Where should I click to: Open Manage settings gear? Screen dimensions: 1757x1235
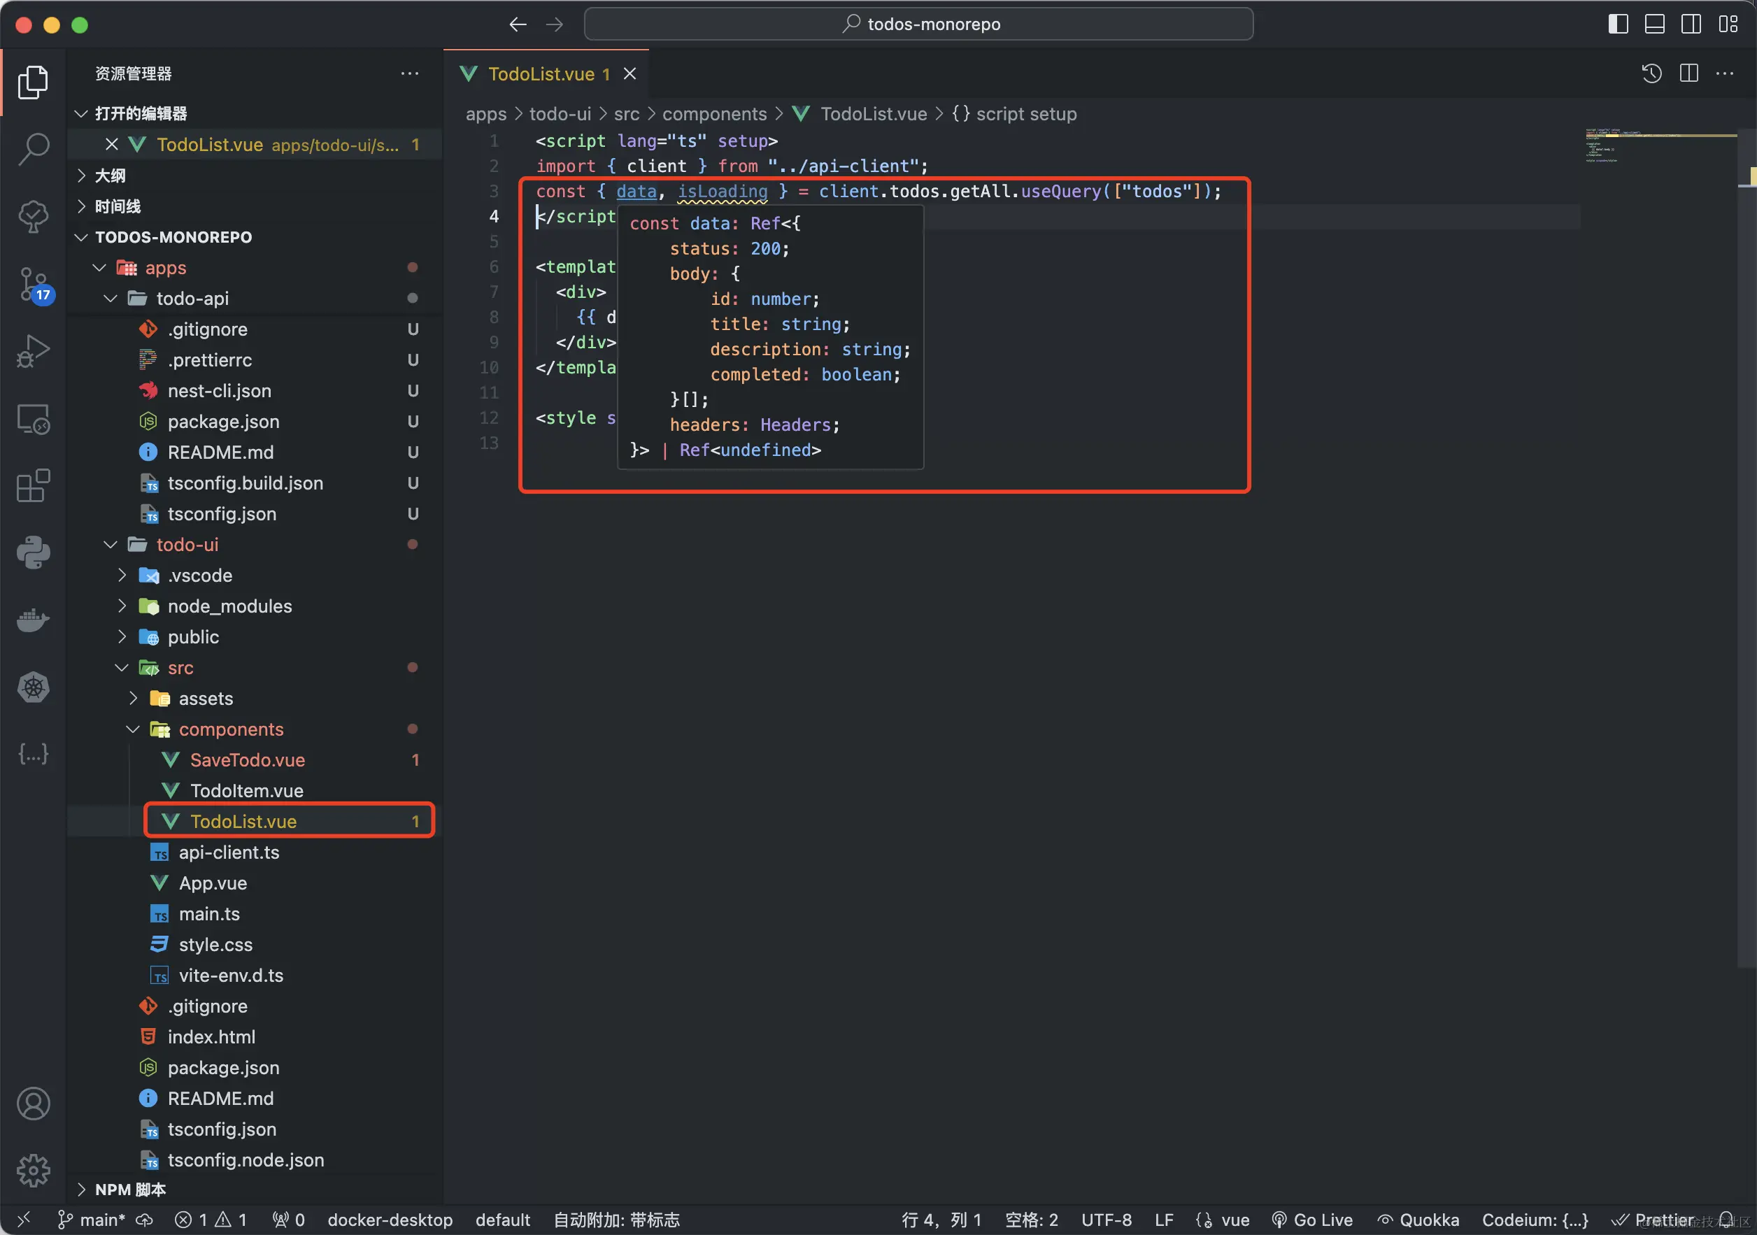pyautogui.click(x=33, y=1171)
